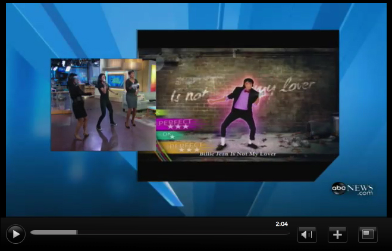Viewport: 392px width, 251px height.
Task: Toggle fullscreen with the screen icon
Action: click(x=368, y=235)
